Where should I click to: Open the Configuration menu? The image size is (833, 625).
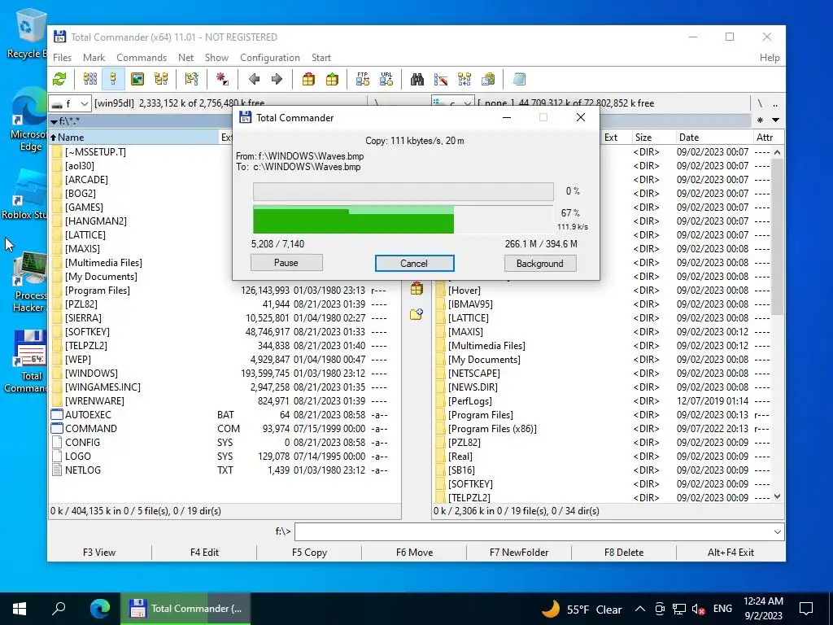click(270, 58)
